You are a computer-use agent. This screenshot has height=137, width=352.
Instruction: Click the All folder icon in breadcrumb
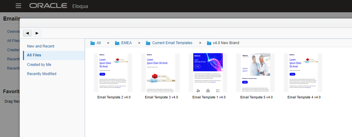(x=93, y=43)
